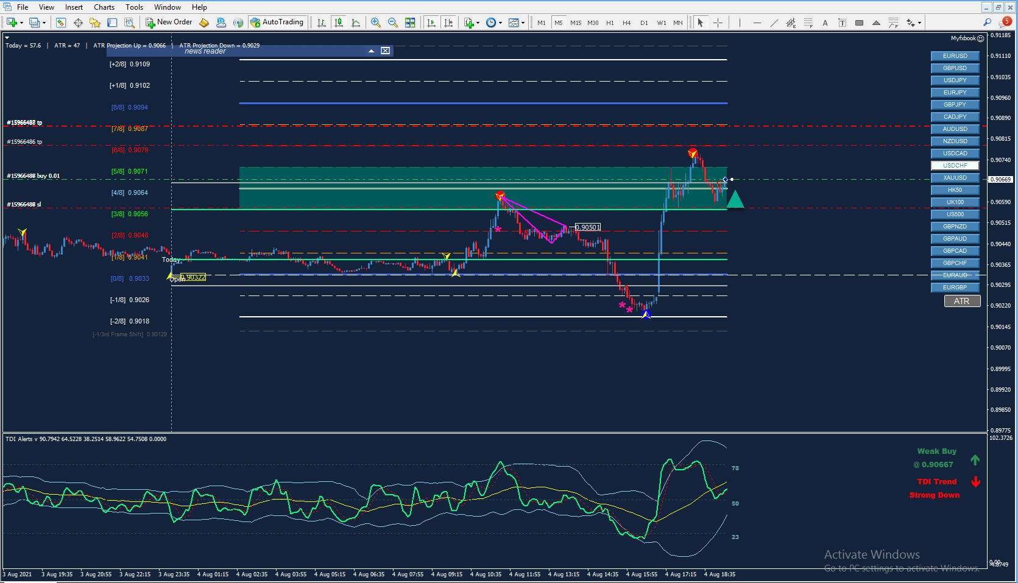Screen dimensions: 1018x583
Task: Open the periodicity clock dropdown arrow
Action: click(500, 23)
